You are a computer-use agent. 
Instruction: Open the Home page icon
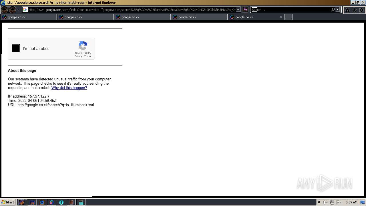pyautogui.click(x=347, y=10)
